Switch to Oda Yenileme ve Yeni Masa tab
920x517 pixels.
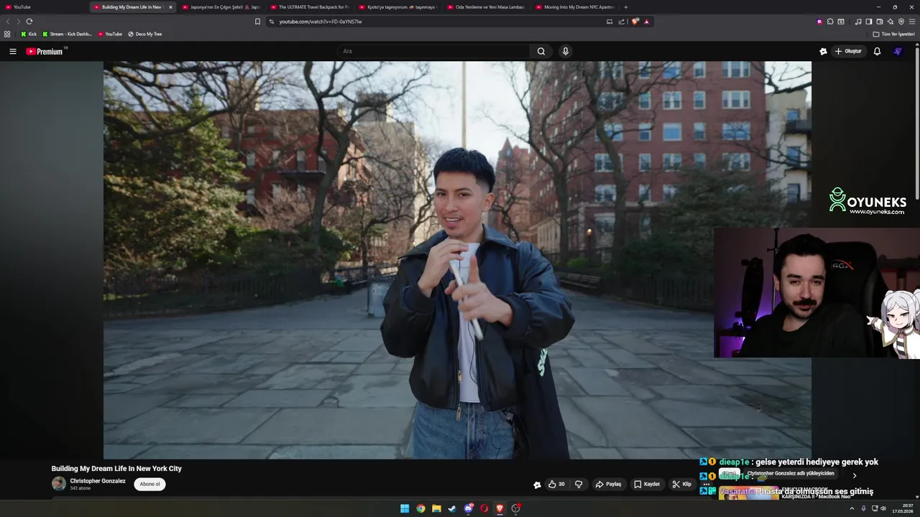487,7
